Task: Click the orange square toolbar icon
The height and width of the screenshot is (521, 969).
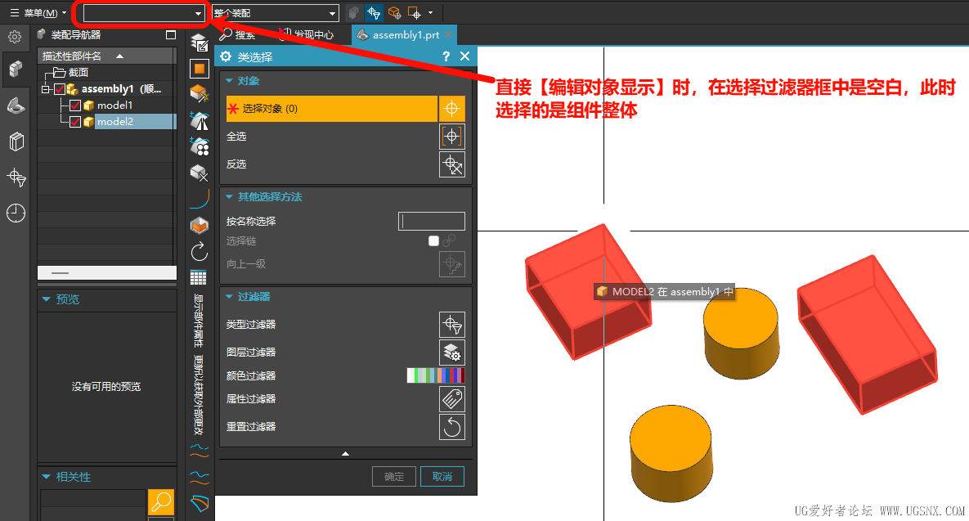Action: tap(199, 69)
